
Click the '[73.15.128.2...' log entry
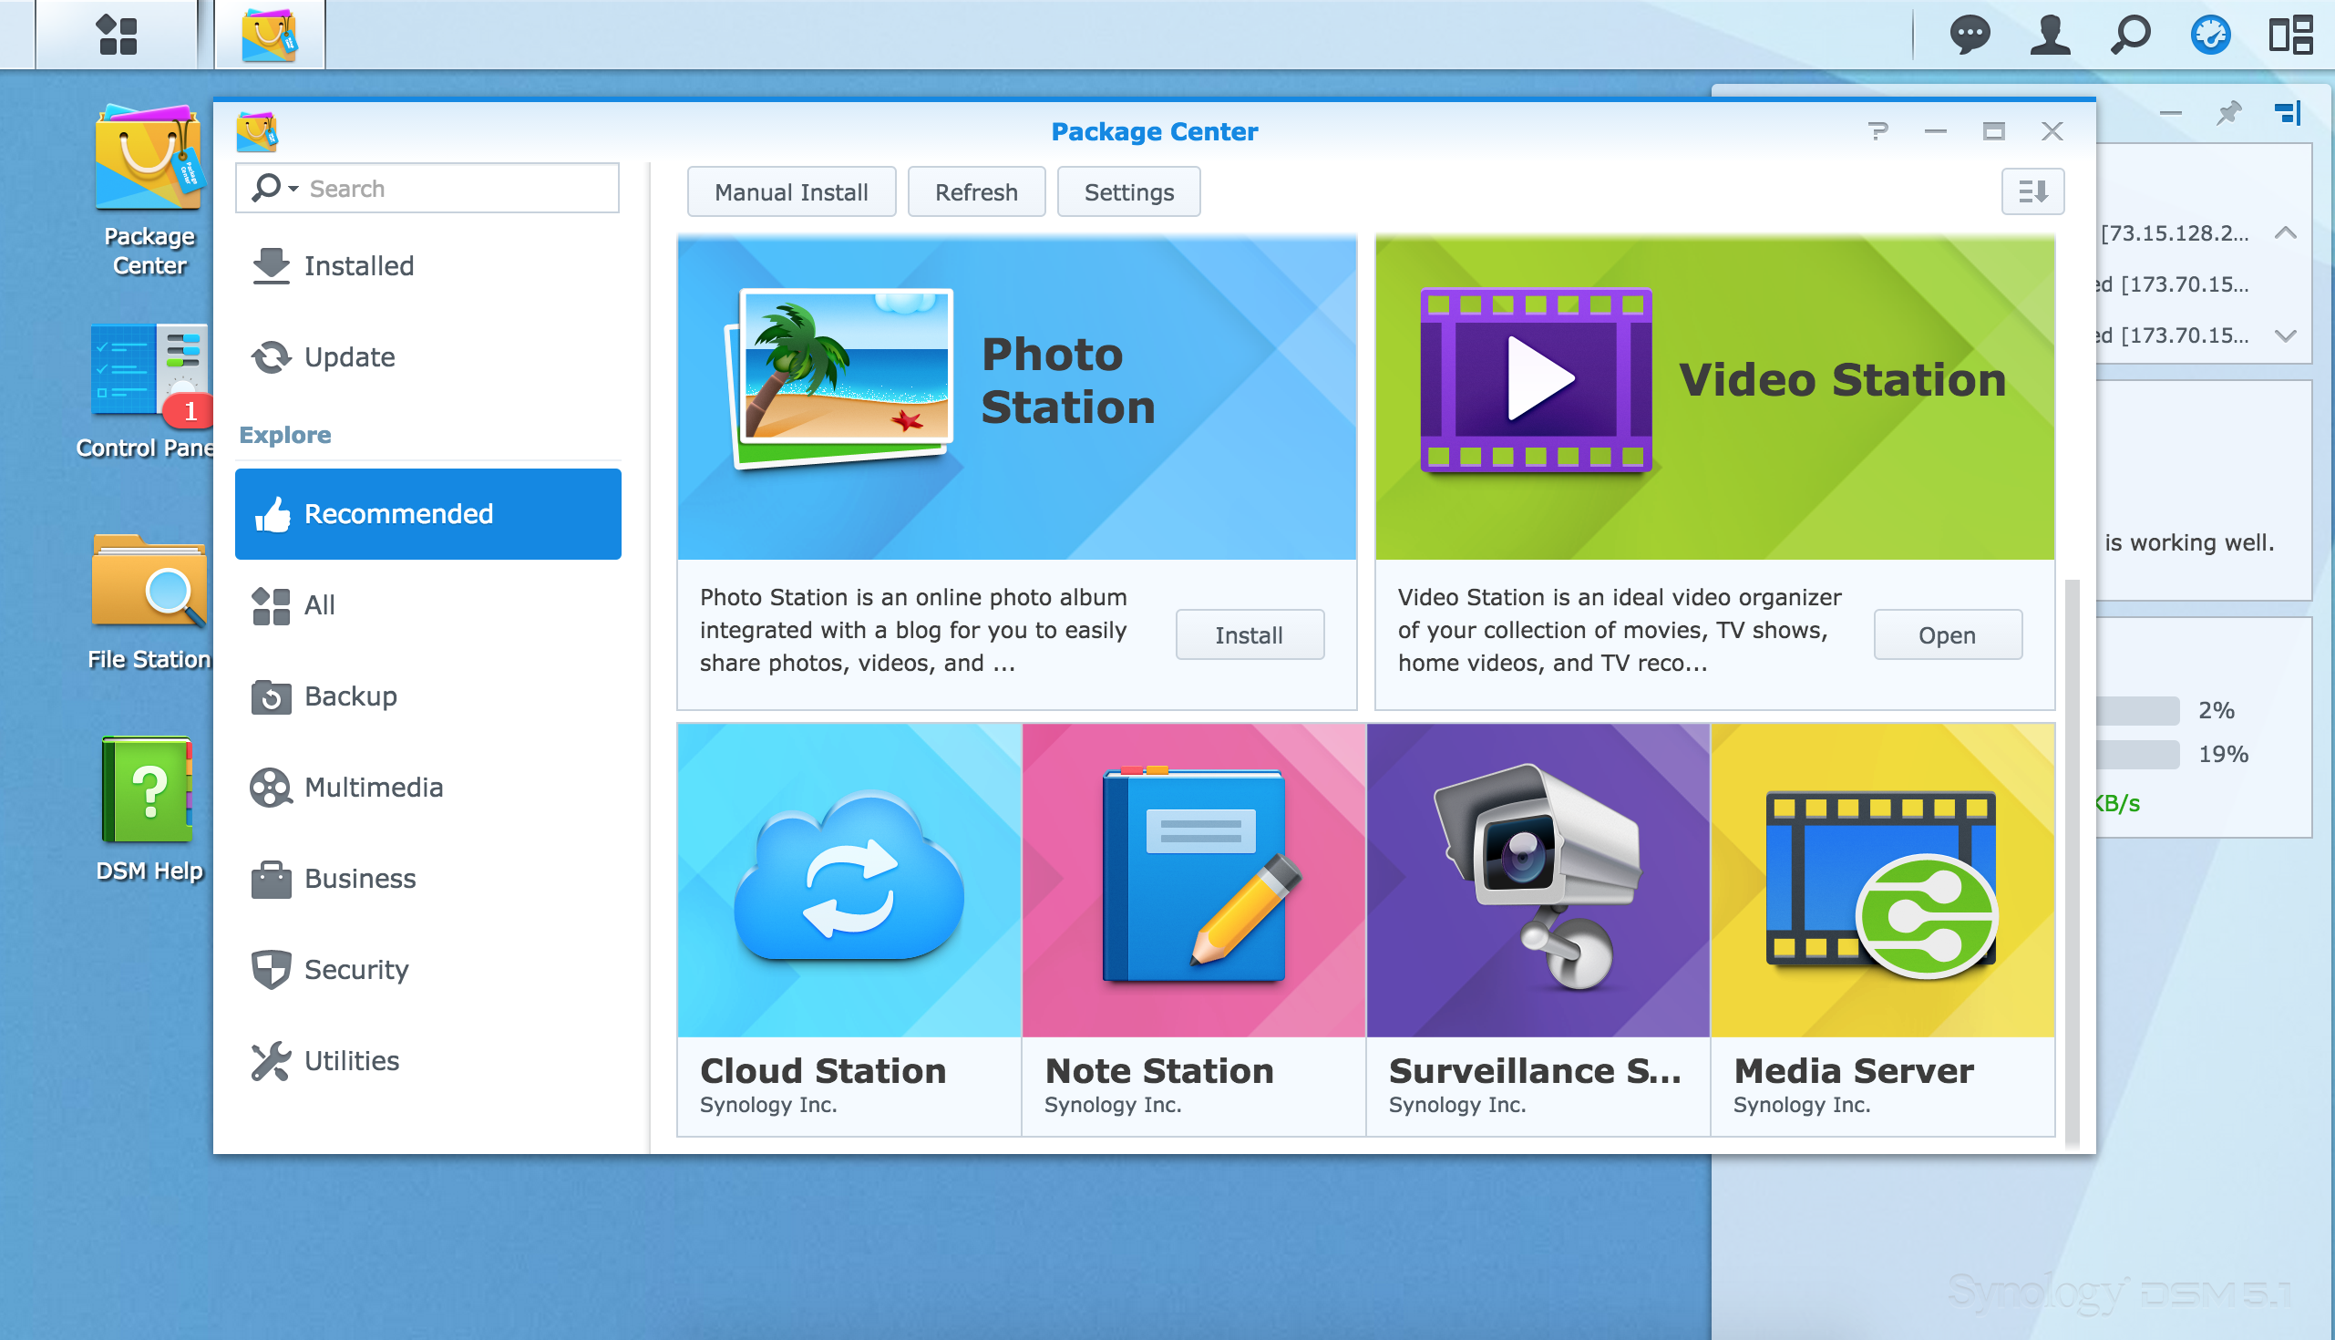2174,233
